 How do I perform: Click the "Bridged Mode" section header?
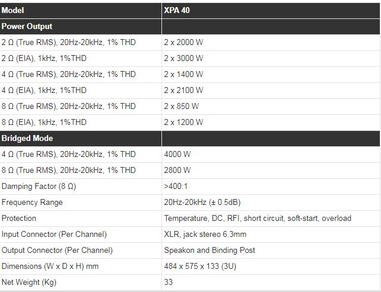pyautogui.click(x=27, y=139)
